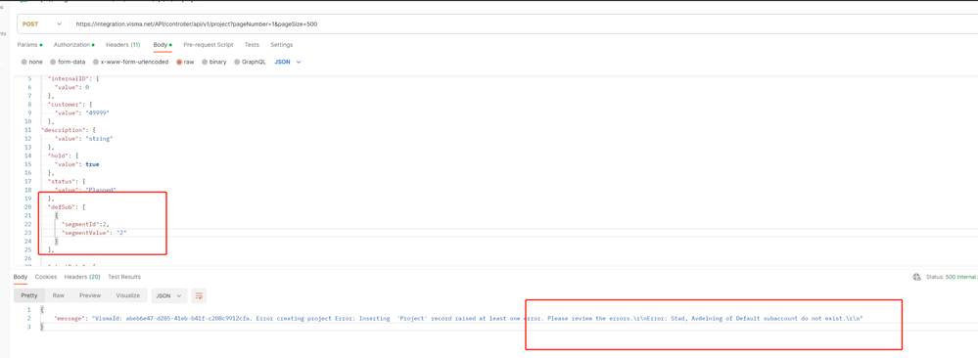Switch response to Visualize view
Viewport: 978px width, 358px height.
pos(128,295)
